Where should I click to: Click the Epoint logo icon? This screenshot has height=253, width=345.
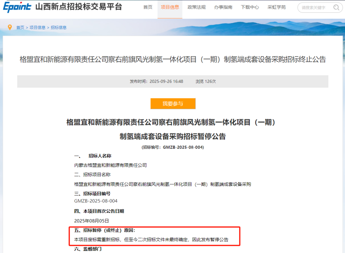[16, 7]
